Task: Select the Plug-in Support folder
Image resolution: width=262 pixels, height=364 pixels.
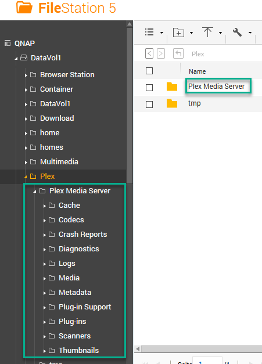Action: 85,307
